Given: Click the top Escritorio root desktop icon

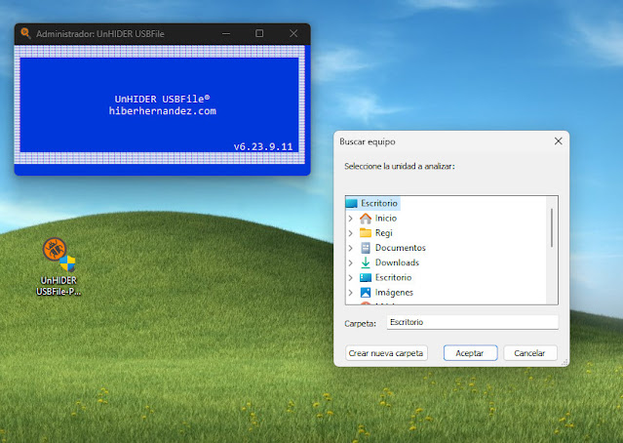Looking at the screenshot, I should 352,203.
